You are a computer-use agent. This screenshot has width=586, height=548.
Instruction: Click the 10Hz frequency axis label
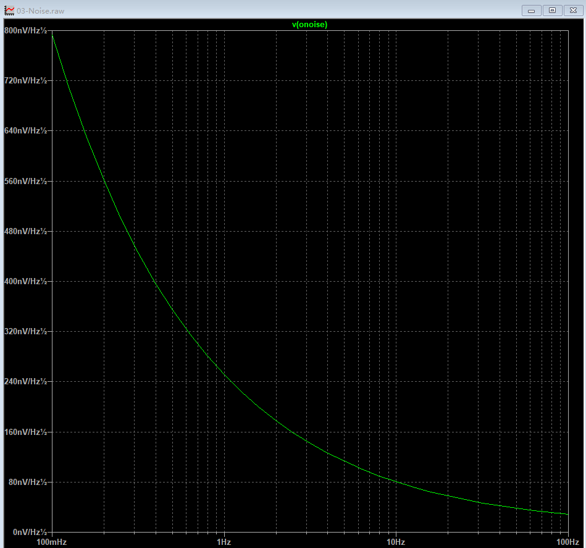coord(396,542)
